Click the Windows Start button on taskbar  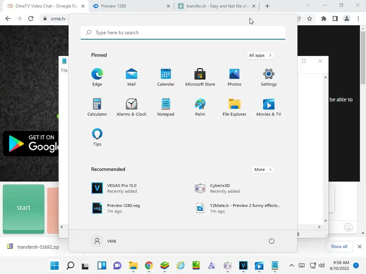(x=55, y=265)
